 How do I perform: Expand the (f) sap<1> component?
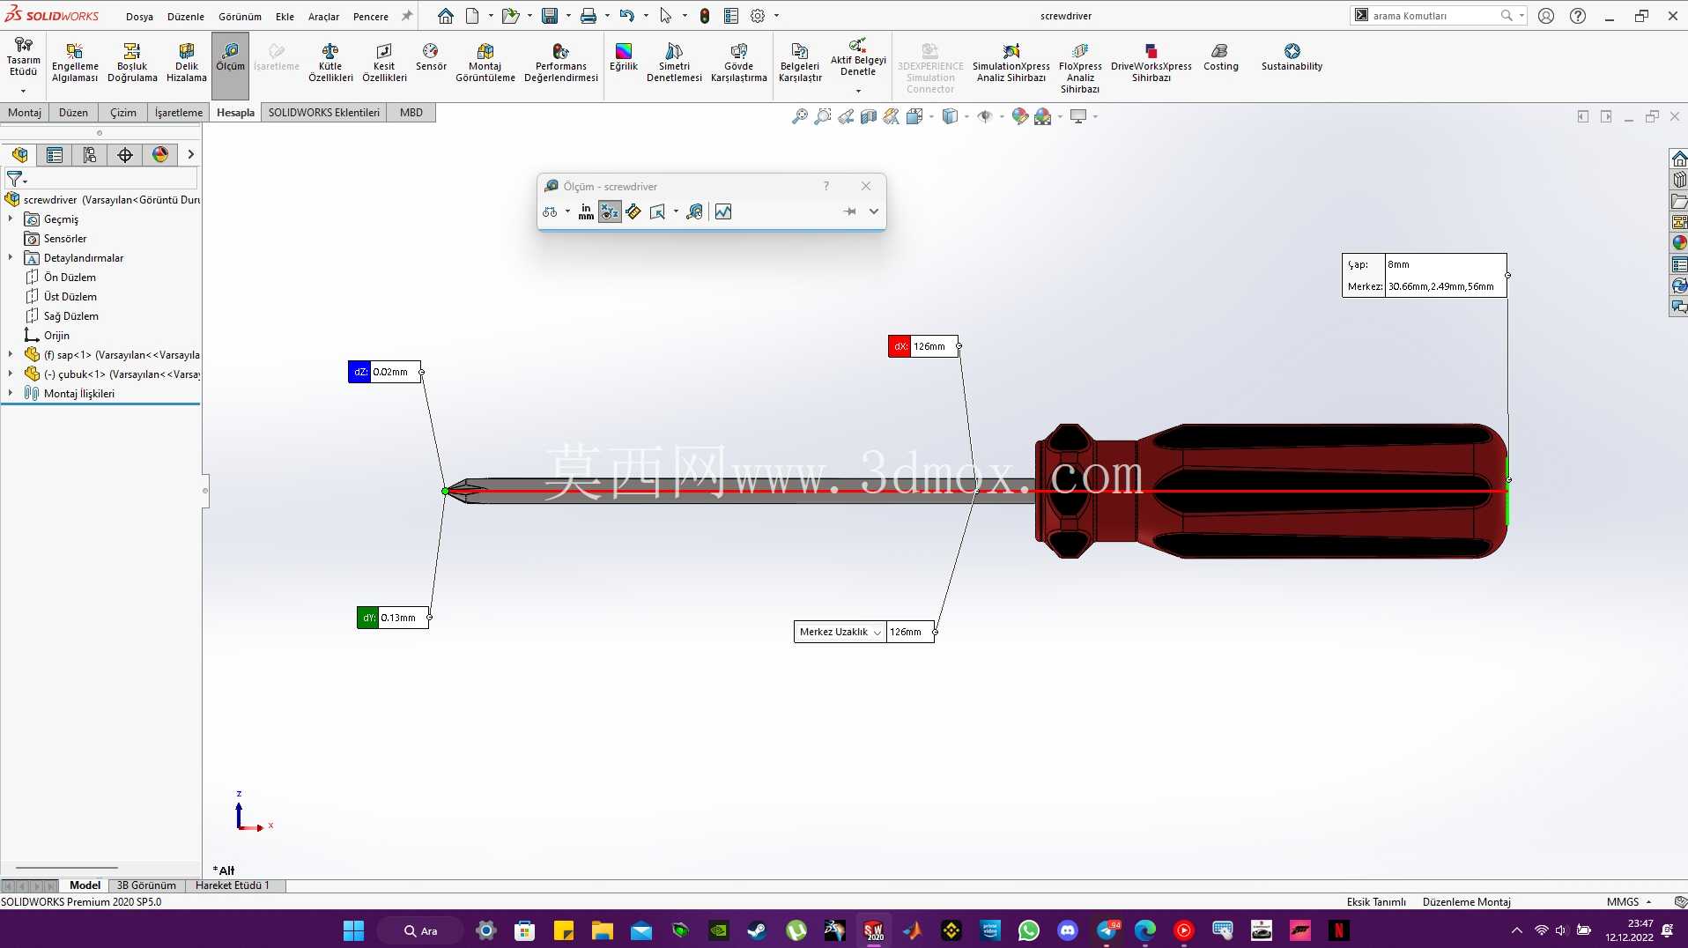pos(11,354)
